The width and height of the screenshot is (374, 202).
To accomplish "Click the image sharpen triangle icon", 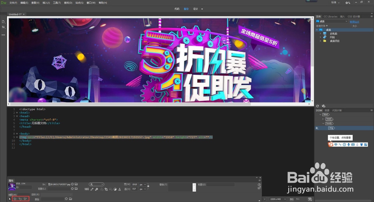I will (x=120, y=189).
